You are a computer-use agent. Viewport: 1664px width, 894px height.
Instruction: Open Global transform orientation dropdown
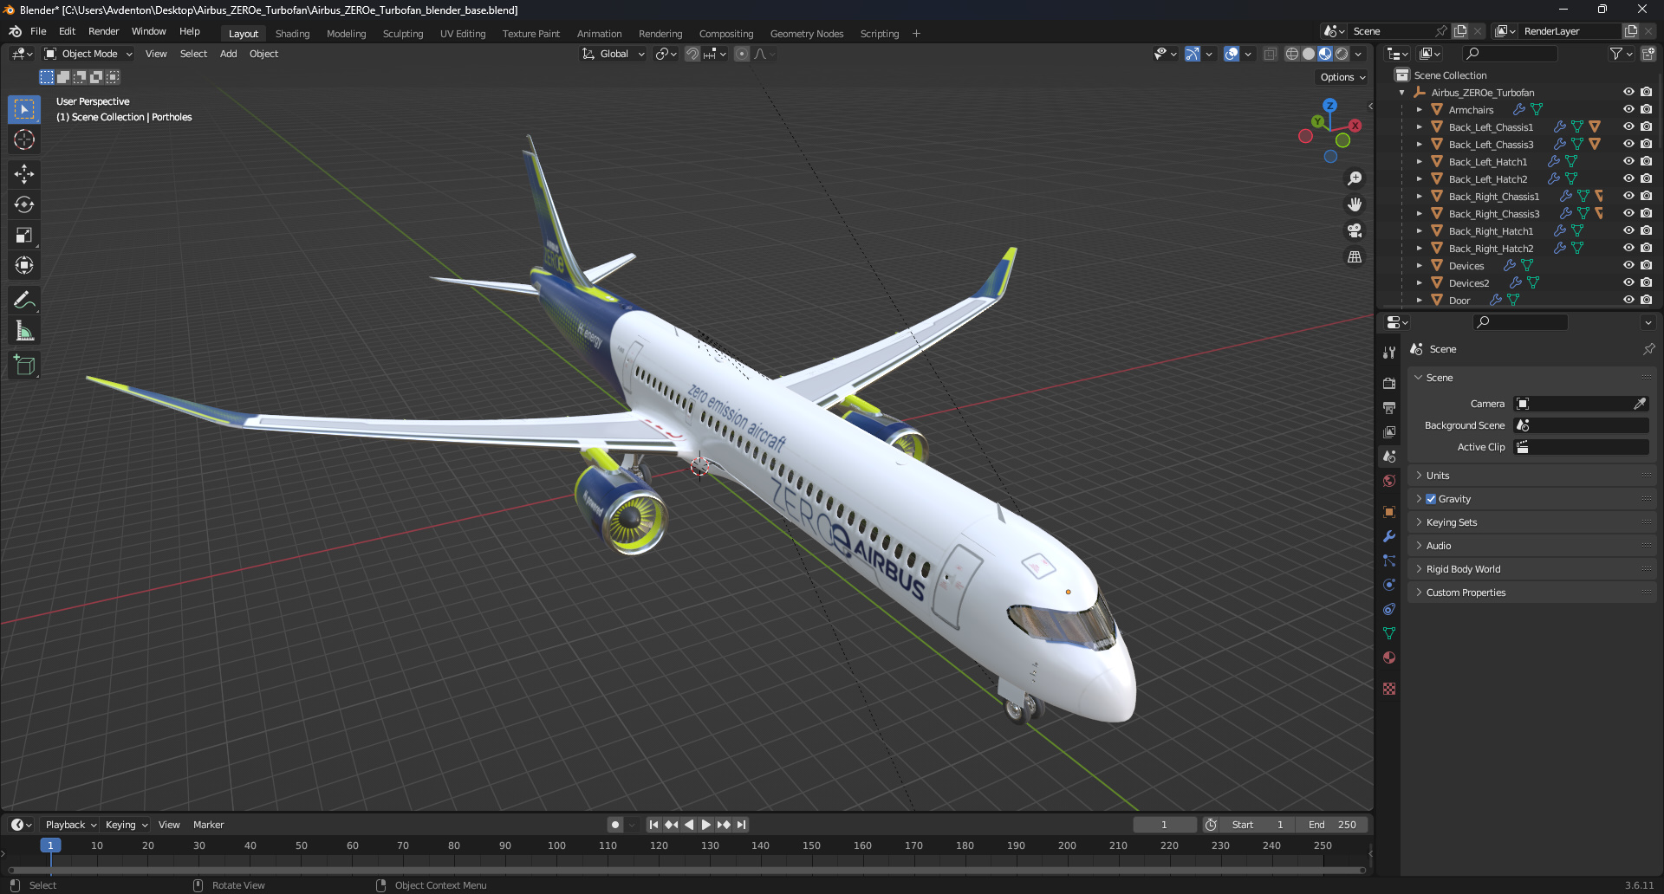click(614, 54)
